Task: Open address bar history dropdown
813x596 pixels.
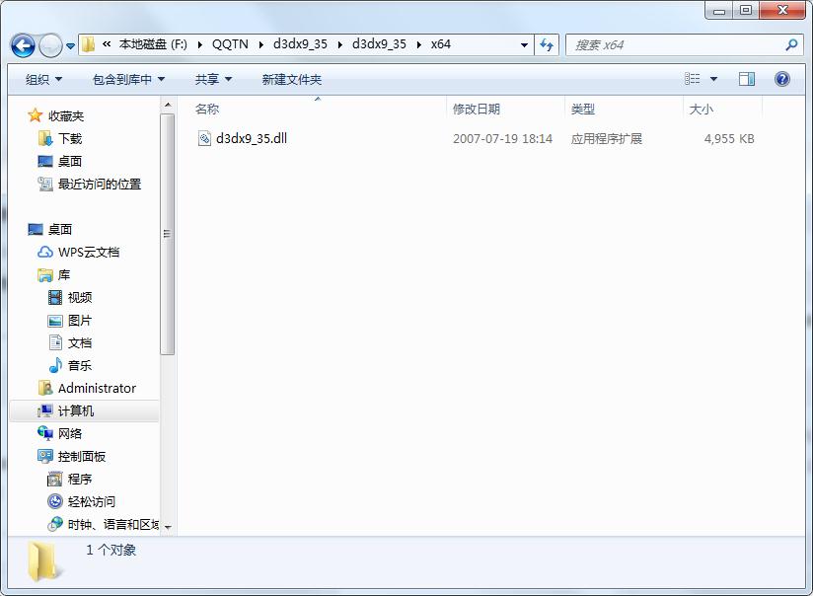Action: (524, 45)
